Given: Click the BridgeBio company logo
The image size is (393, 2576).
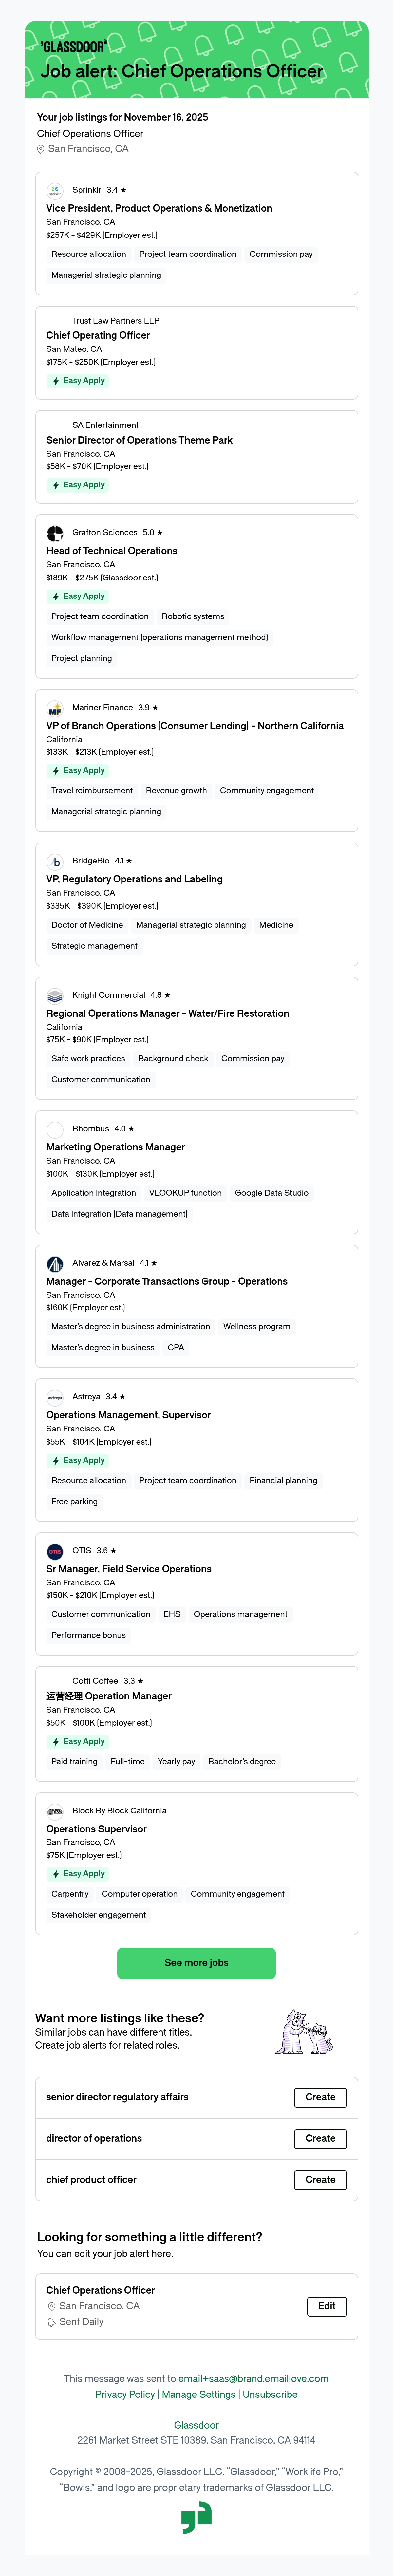Looking at the screenshot, I should [55, 861].
